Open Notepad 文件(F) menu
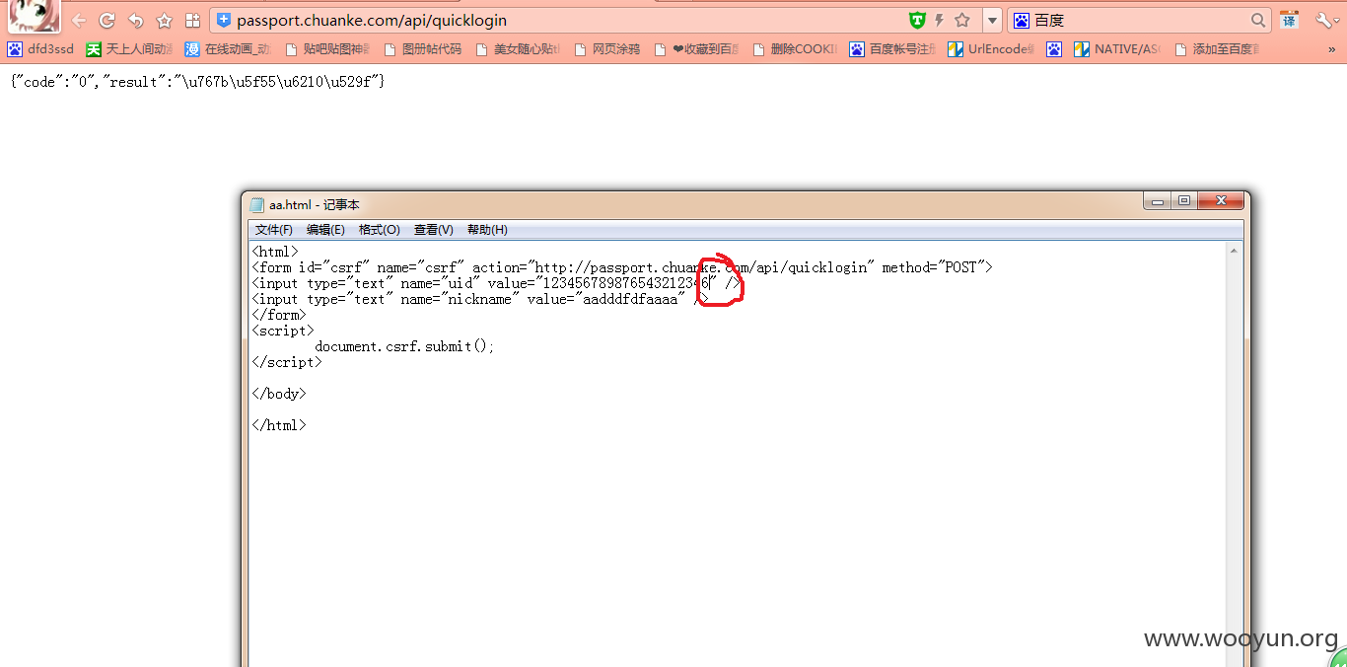 [x=274, y=230]
